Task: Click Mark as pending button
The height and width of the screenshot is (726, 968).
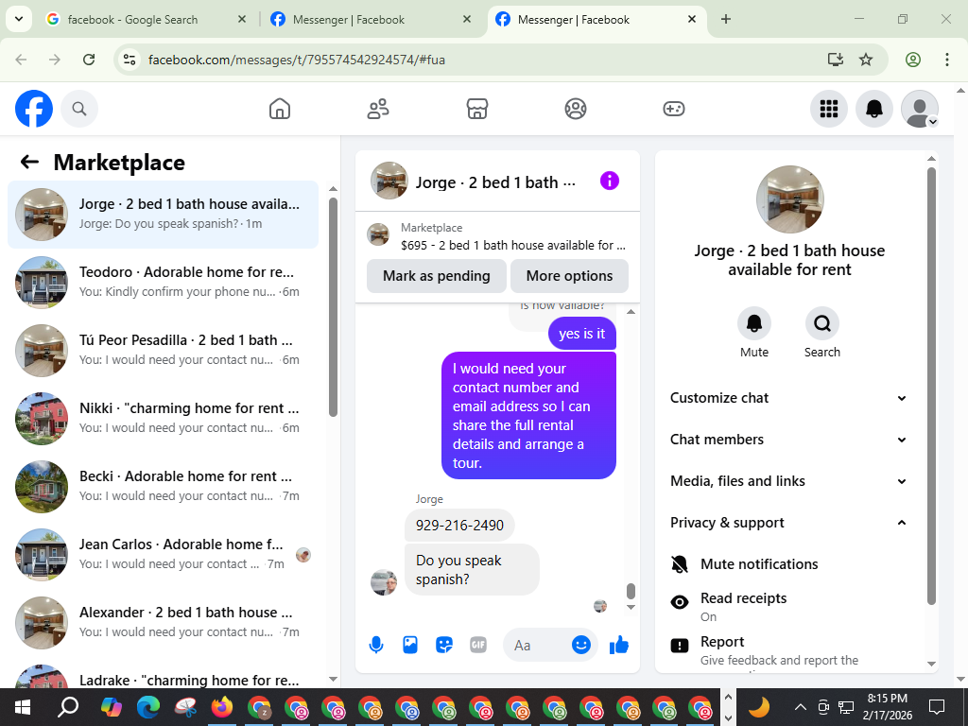Action: (437, 276)
